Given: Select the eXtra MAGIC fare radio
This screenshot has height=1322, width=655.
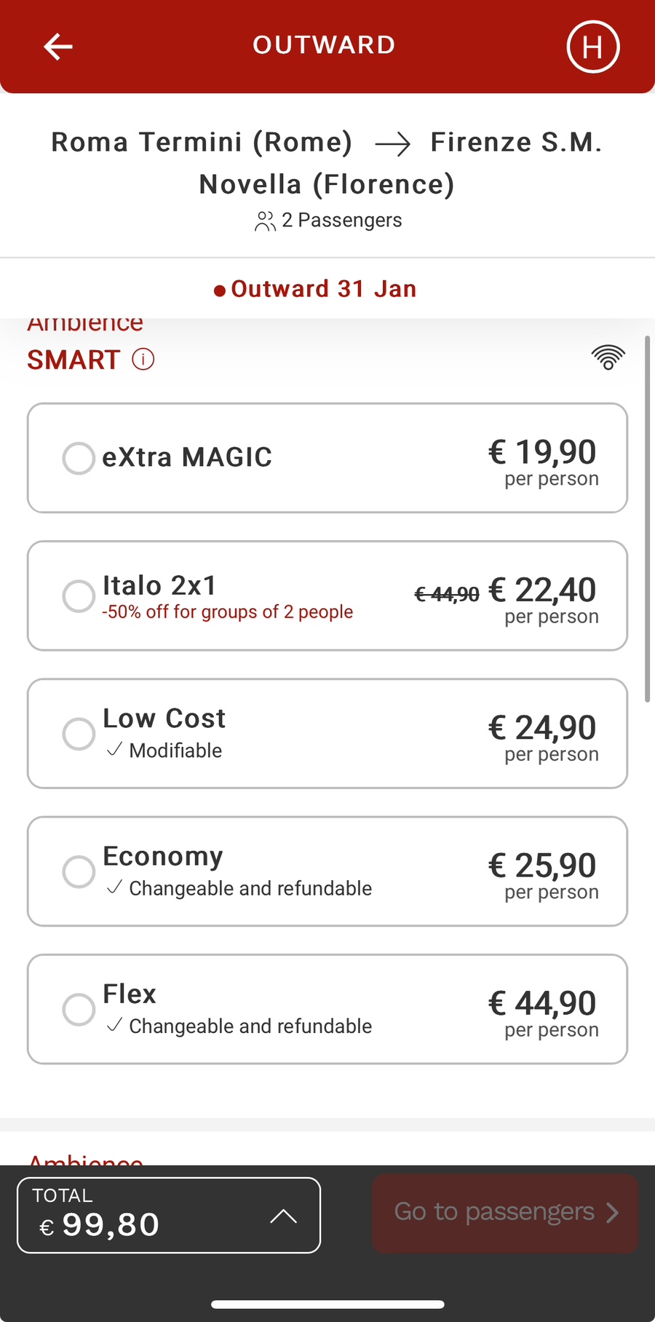Looking at the screenshot, I should coord(79,458).
